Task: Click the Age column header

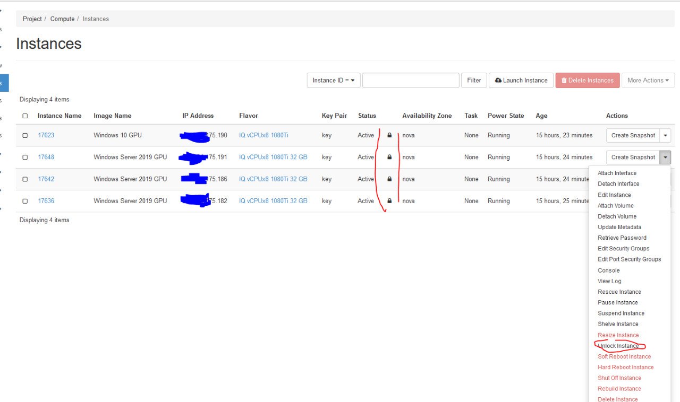Action: (x=541, y=116)
